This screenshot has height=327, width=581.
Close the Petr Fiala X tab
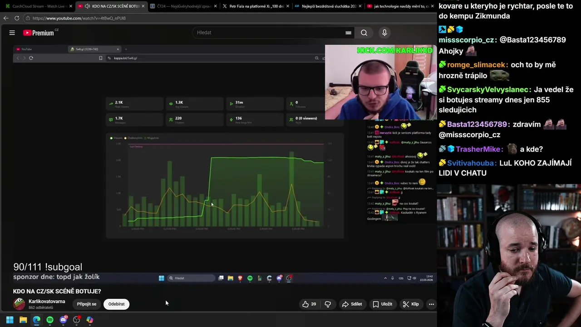pos(287,6)
